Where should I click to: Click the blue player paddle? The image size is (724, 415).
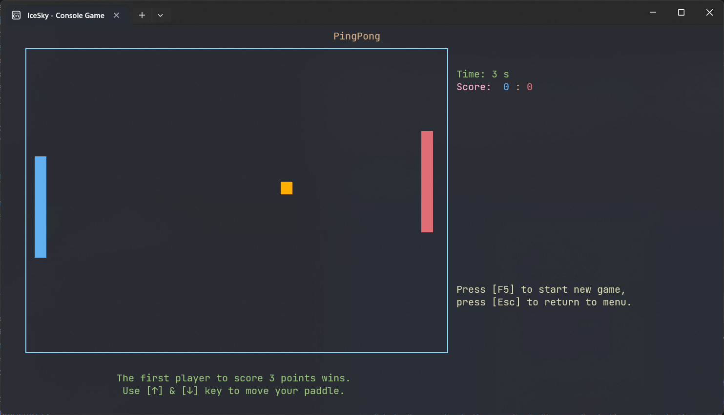41,207
